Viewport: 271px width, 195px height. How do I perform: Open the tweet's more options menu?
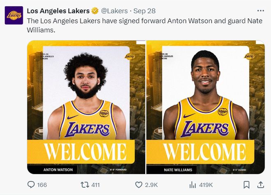click(260, 11)
